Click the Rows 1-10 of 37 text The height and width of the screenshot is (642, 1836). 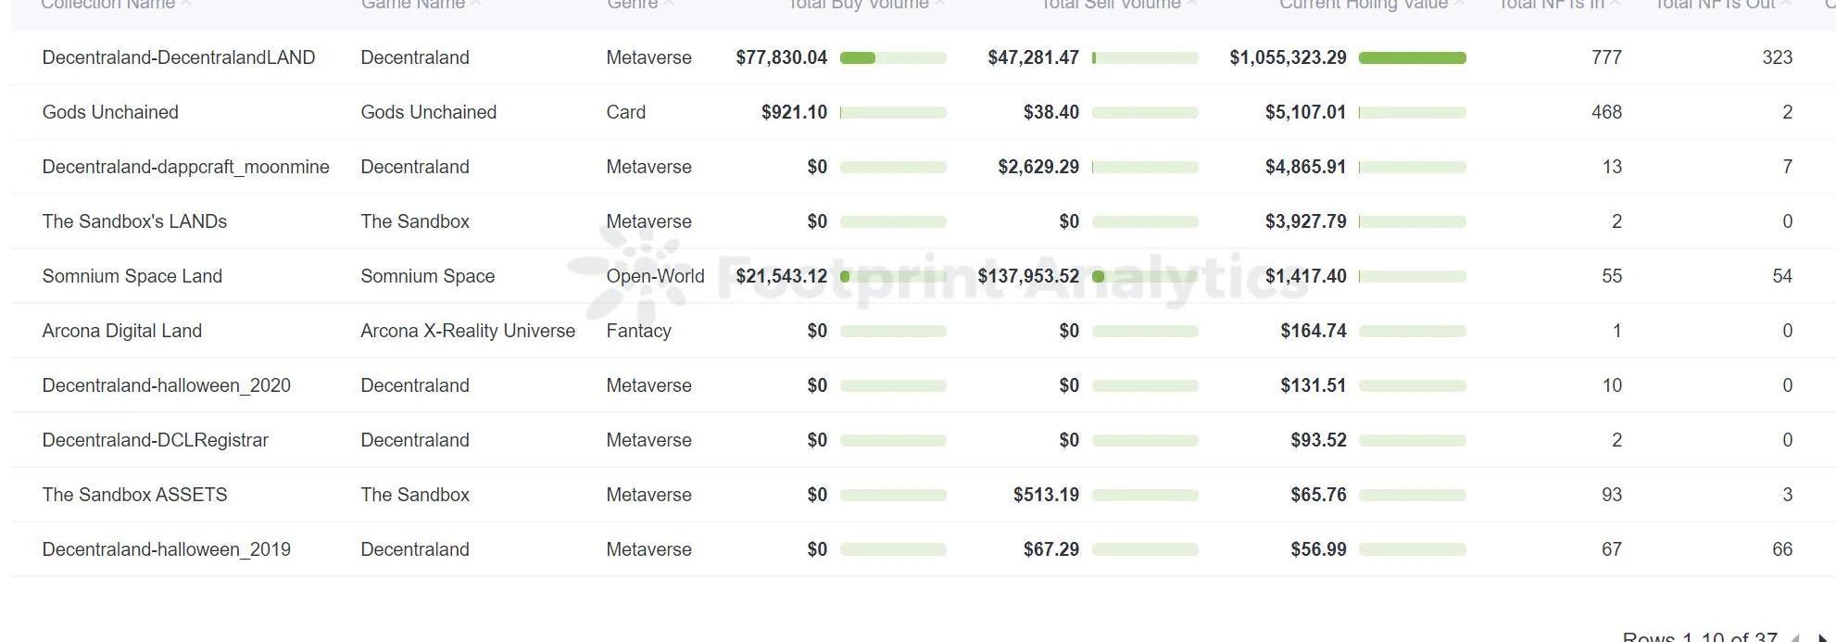pyautogui.click(x=1700, y=637)
